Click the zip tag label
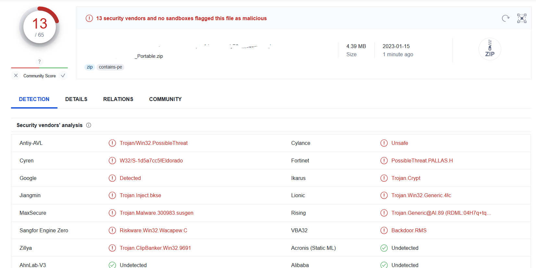536x268 pixels. tap(90, 67)
